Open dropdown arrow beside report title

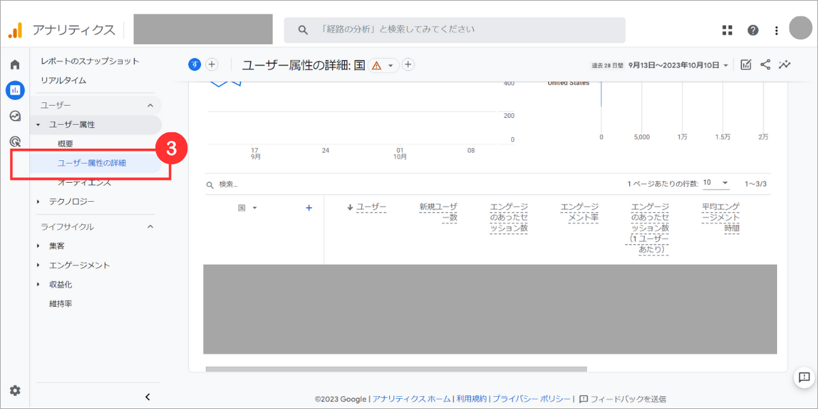pos(391,65)
